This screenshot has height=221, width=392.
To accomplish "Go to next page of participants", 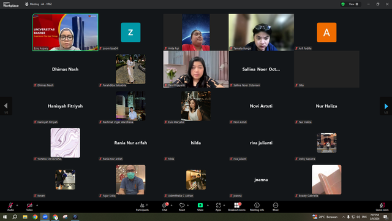I will (x=386, y=106).
